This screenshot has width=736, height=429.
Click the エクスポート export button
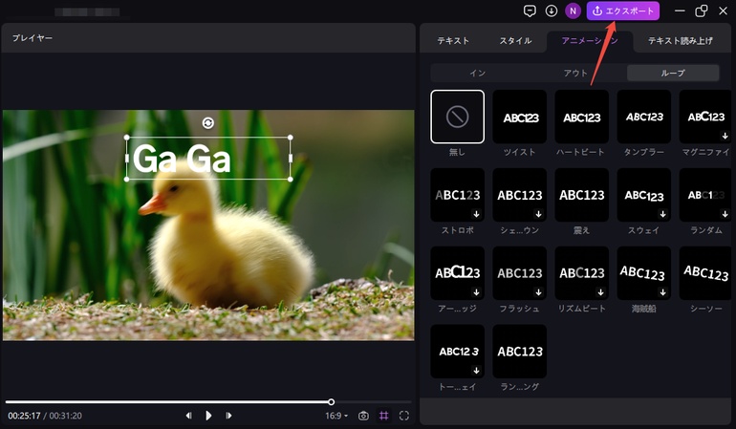pos(623,11)
